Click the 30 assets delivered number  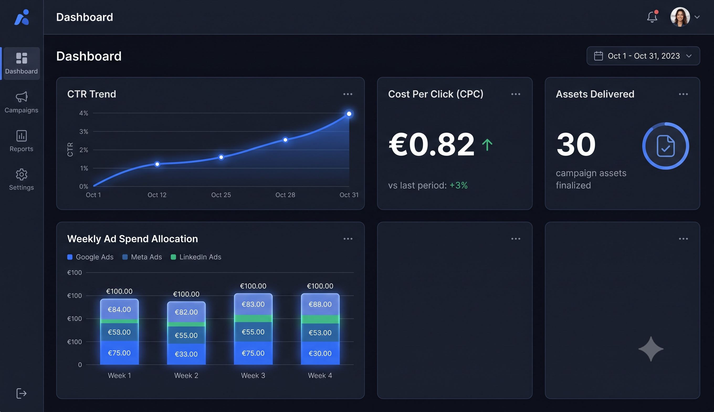(576, 144)
